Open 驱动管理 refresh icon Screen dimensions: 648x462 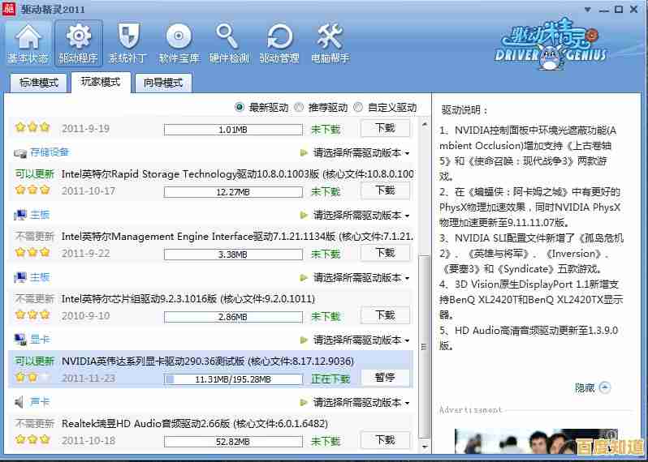click(x=279, y=38)
